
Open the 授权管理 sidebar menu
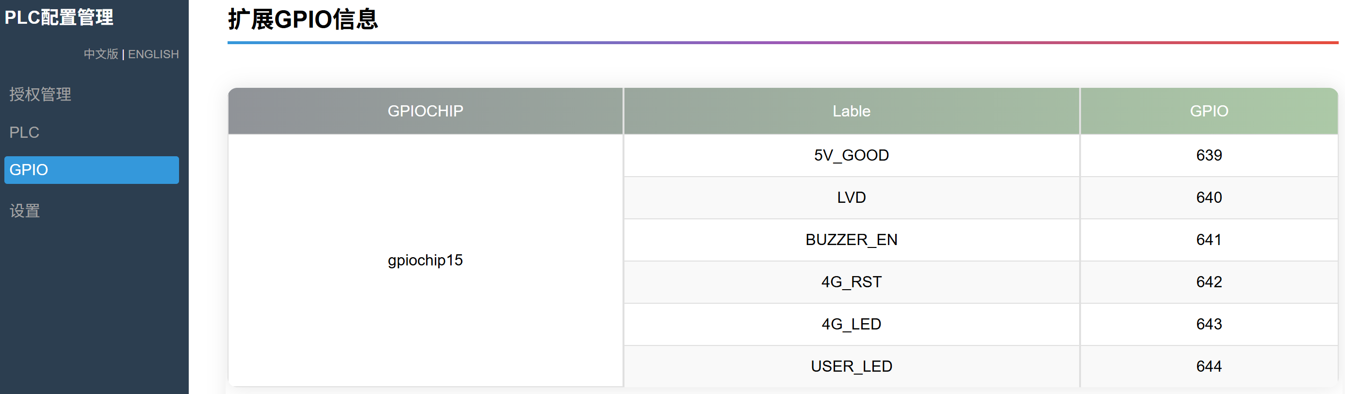pyautogui.click(x=40, y=95)
